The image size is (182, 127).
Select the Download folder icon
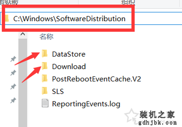click(x=45, y=66)
